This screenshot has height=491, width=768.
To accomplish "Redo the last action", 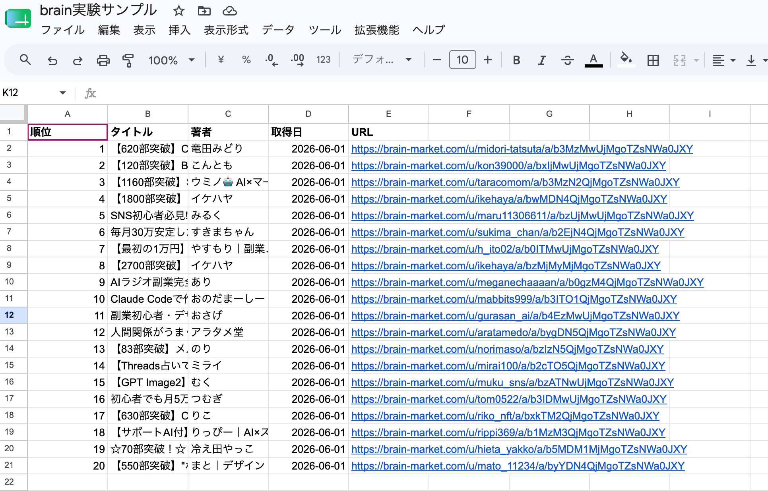I will click(78, 60).
